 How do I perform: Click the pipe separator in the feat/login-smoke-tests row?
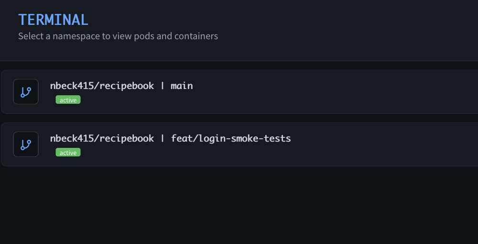point(163,139)
